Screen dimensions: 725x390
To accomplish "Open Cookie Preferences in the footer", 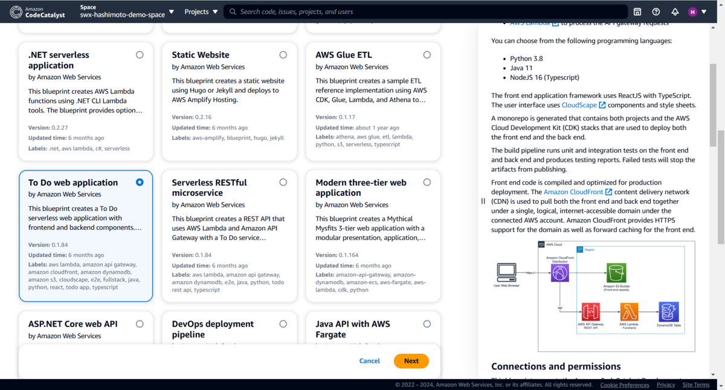I will tap(625, 385).
